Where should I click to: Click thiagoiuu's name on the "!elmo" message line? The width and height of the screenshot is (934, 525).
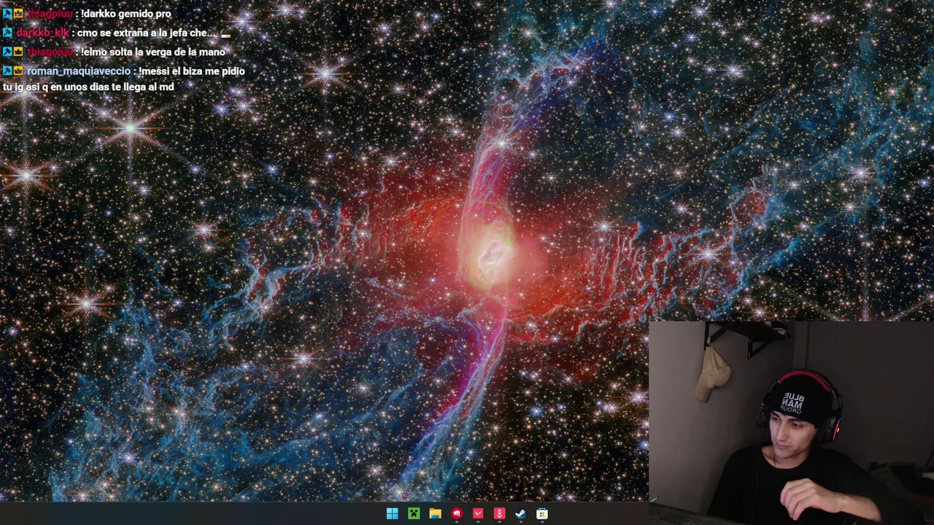[x=50, y=52]
